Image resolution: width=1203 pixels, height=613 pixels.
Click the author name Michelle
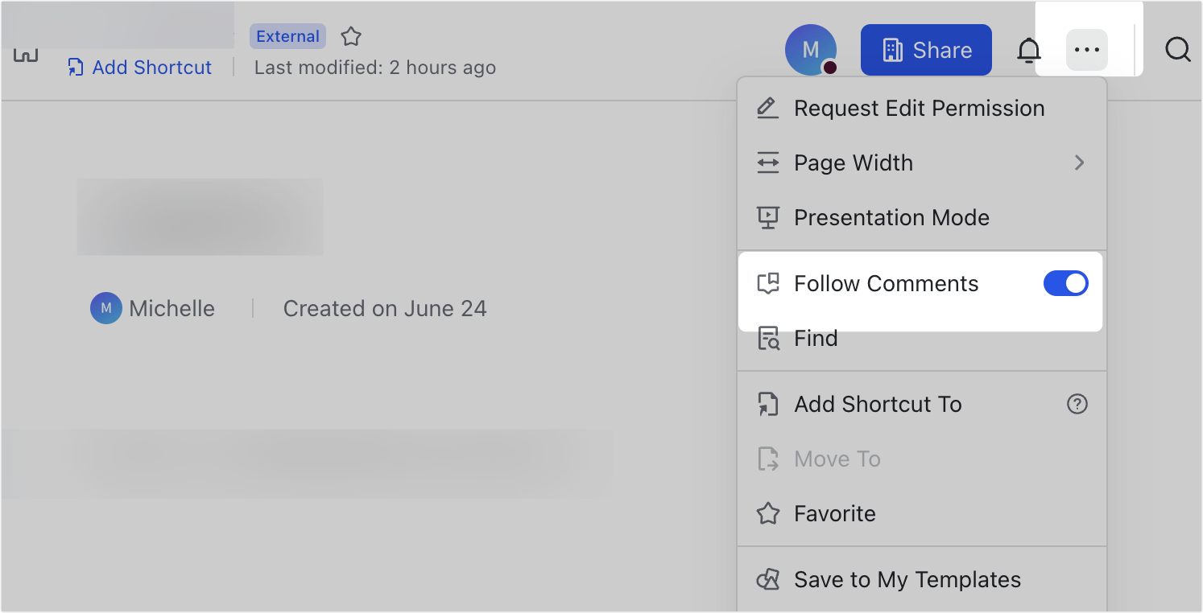click(172, 308)
